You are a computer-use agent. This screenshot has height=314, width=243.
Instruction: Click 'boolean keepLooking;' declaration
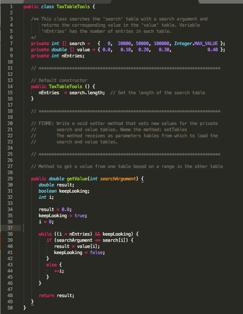64,191
